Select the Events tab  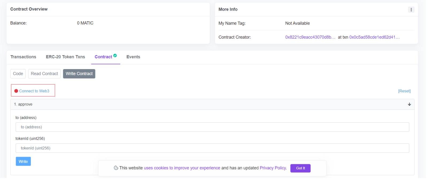point(133,57)
